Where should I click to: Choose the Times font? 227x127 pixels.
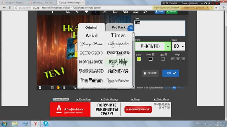(118, 35)
